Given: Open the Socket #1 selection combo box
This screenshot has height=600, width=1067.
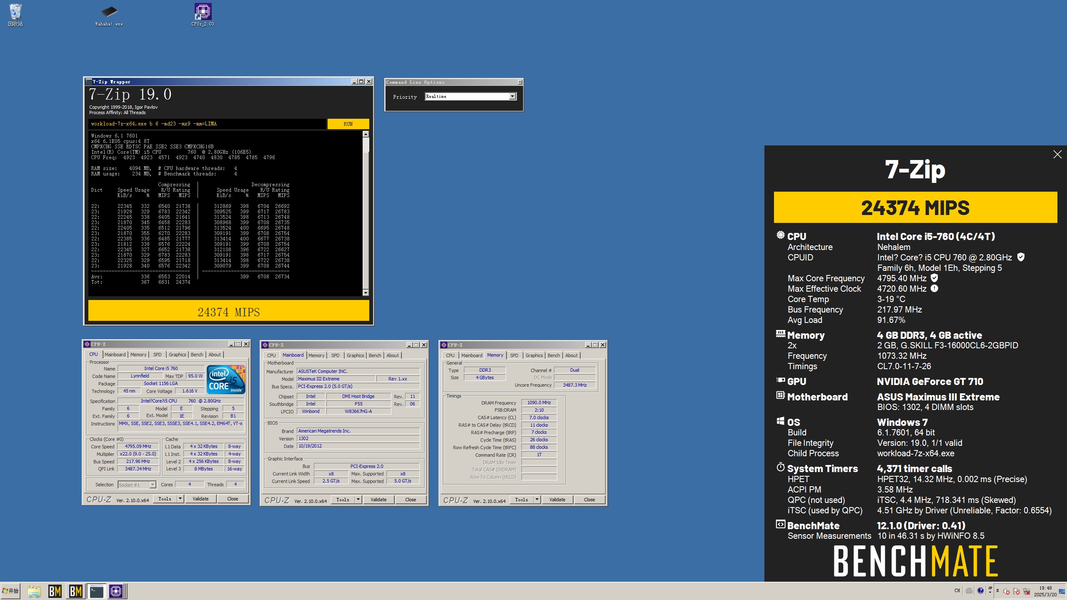Looking at the screenshot, I should click(137, 485).
